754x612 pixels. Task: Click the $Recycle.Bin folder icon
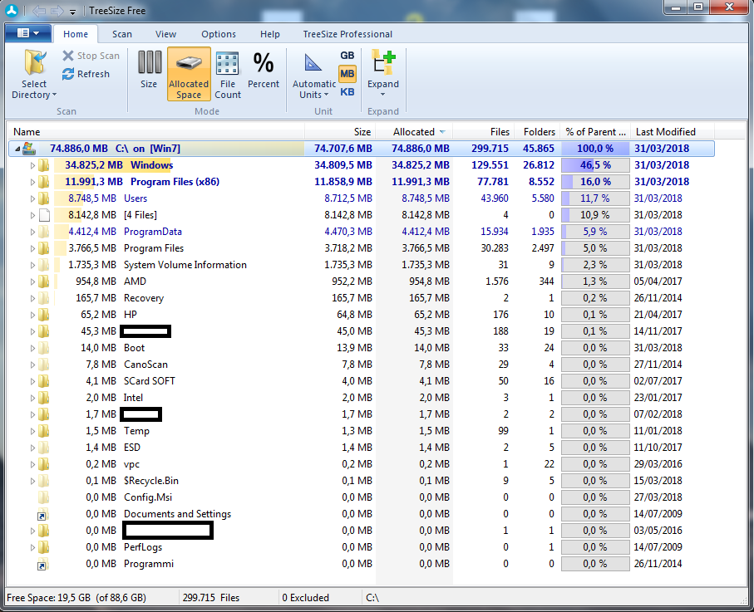pos(44,481)
